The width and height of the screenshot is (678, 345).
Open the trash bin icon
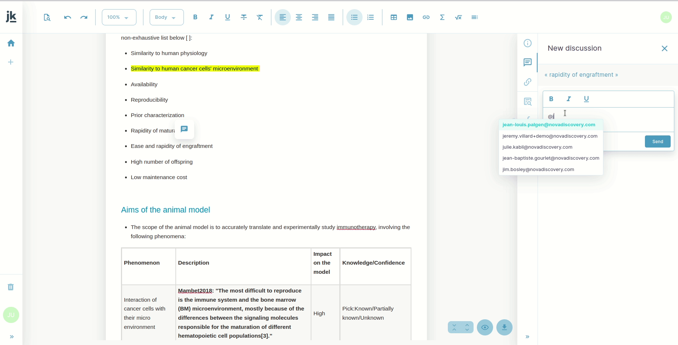[x=11, y=287]
